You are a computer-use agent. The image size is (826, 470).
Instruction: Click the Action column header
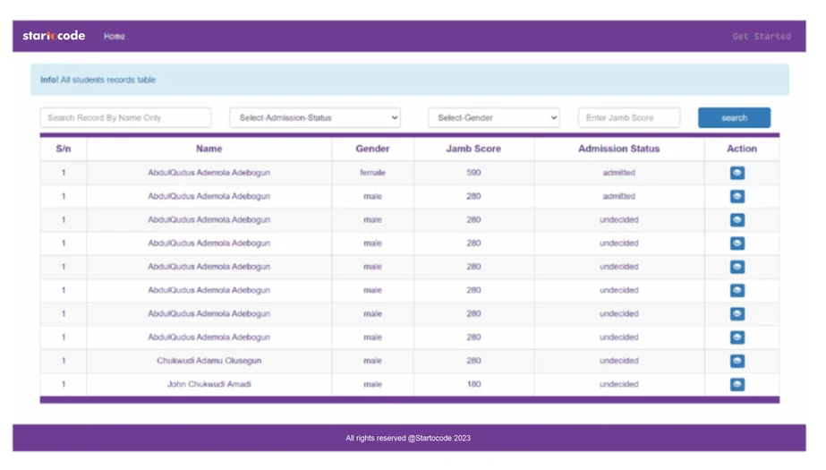coord(742,149)
